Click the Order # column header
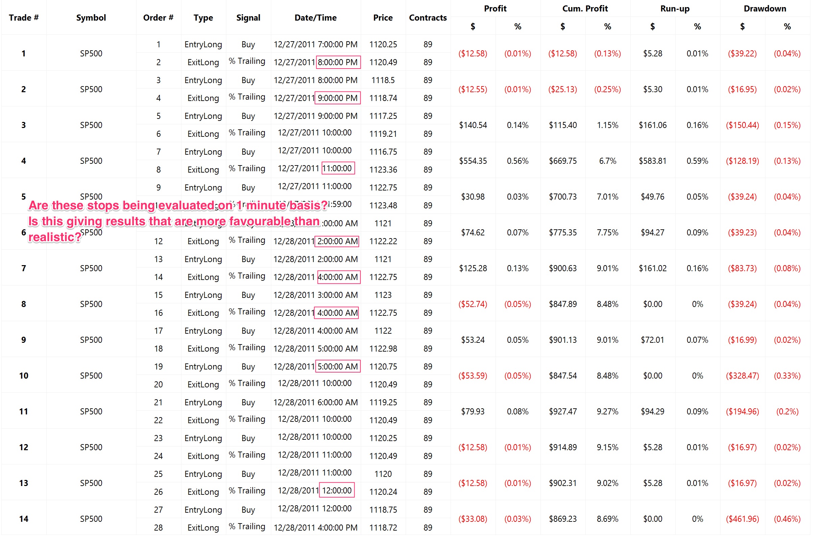Image resolution: width=833 pixels, height=537 pixels. coord(159,18)
